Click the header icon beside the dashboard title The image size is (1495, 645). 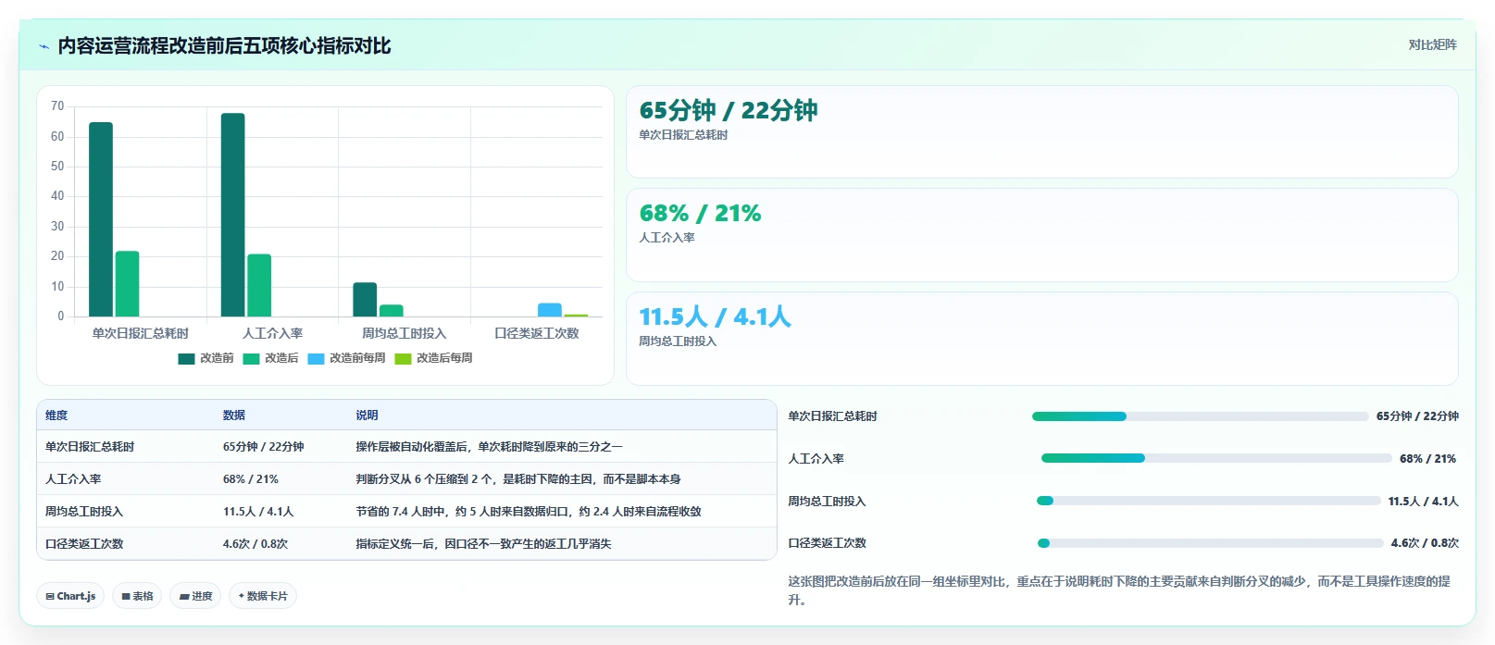[44, 46]
